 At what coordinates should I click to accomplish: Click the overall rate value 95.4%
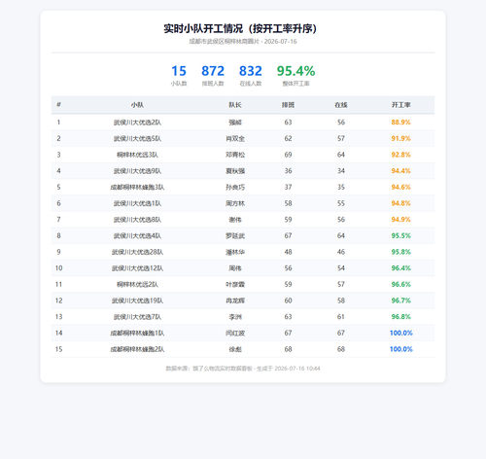pos(295,71)
